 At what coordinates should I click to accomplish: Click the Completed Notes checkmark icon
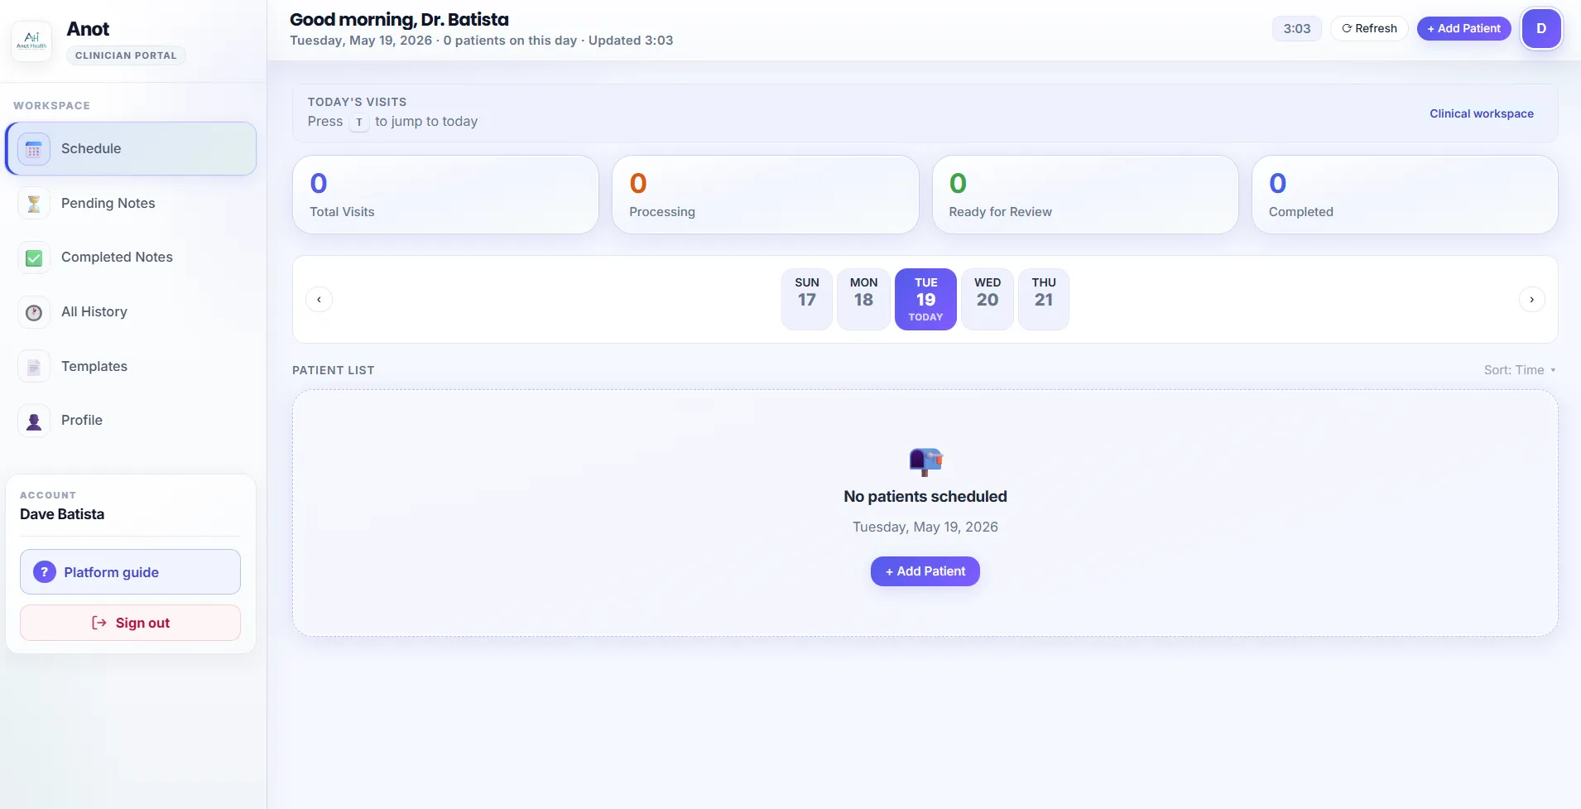pyautogui.click(x=34, y=258)
